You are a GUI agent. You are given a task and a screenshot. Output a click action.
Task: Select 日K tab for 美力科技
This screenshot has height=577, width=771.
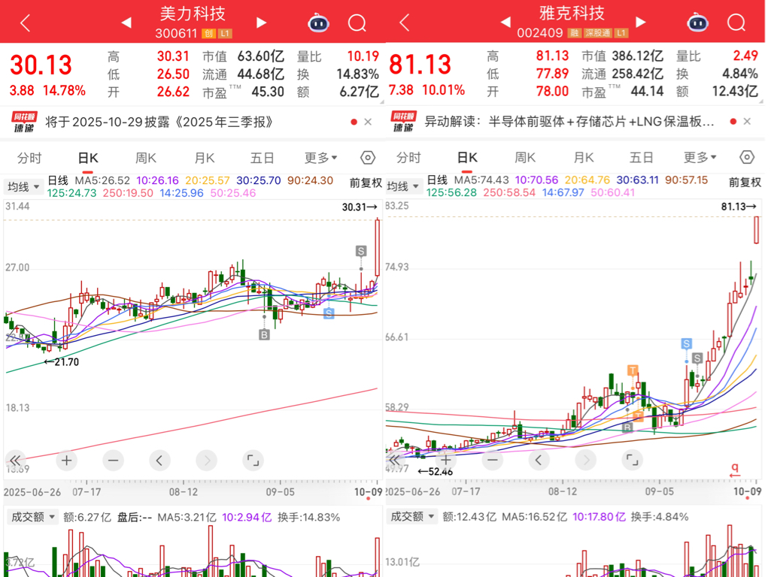[x=88, y=158]
